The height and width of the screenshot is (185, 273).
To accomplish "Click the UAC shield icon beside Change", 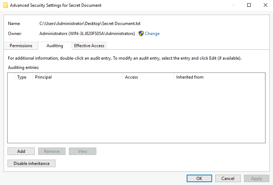I will (x=141, y=34).
